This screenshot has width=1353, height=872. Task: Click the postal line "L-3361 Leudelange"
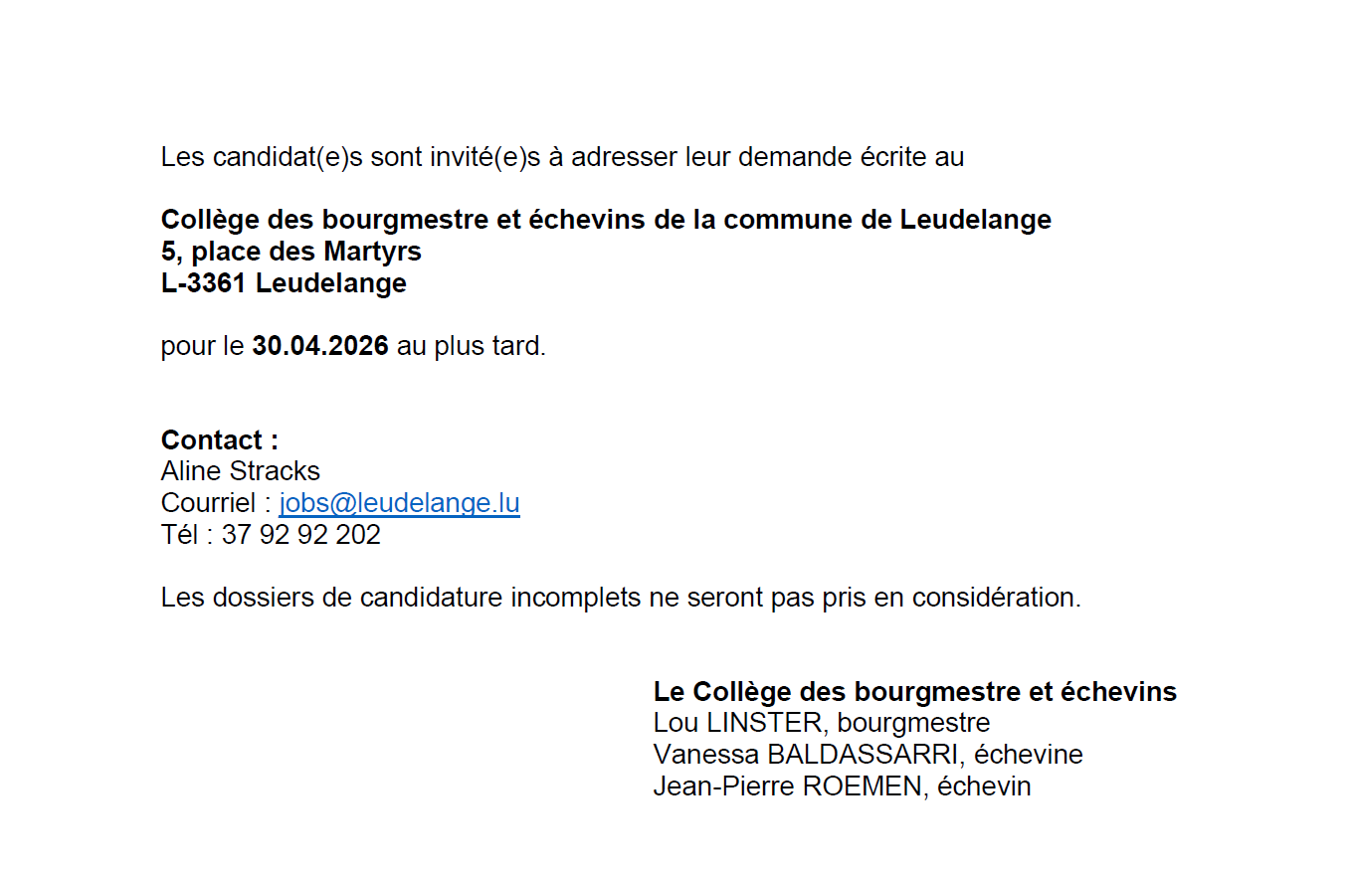[x=284, y=283]
